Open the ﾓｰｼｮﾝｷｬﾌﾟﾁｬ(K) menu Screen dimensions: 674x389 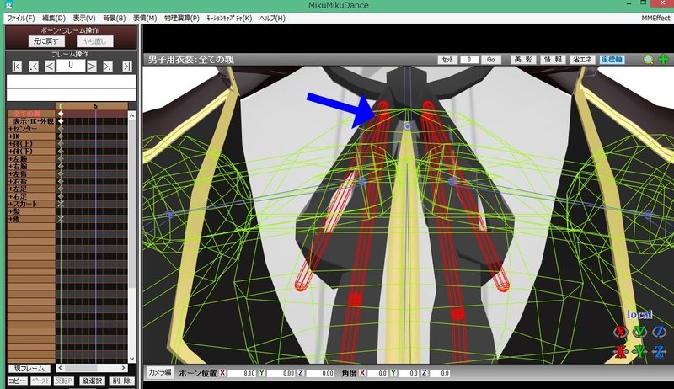pyautogui.click(x=229, y=18)
